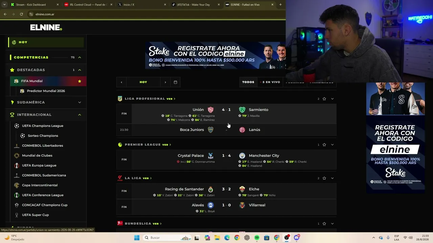This screenshot has width=433, height=243.
Task: Click the ELNINE logo in the header
Action: click(x=46, y=27)
